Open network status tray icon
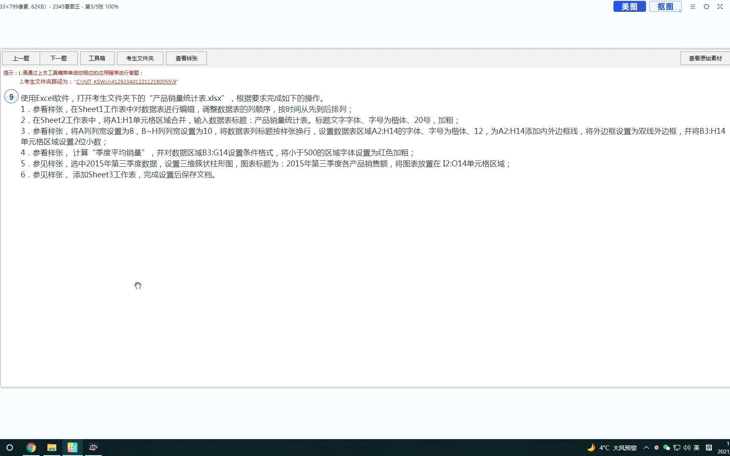The width and height of the screenshot is (730, 456). pyautogui.click(x=677, y=448)
